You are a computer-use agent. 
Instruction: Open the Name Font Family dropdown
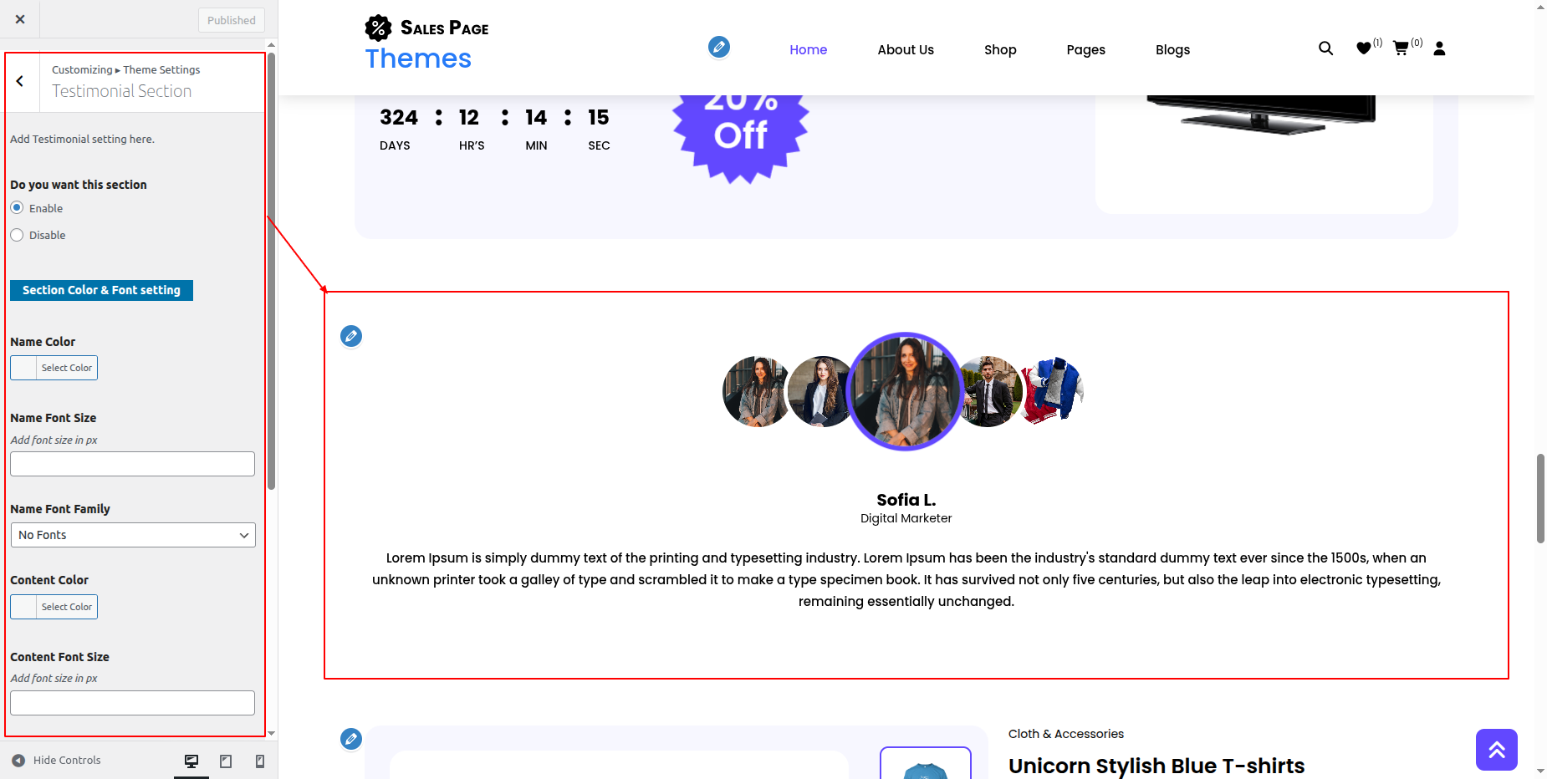point(133,535)
